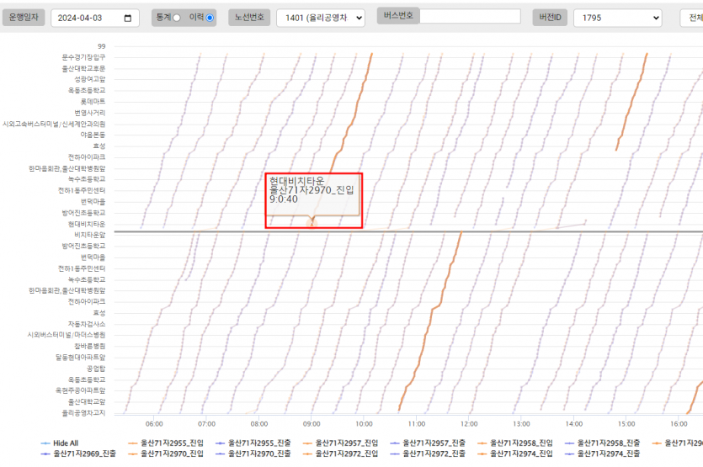Image resolution: width=703 pixels, height=467 pixels.
Task: Toggle legend series 울산71자2955_진출
Action: click(x=256, y=443)
